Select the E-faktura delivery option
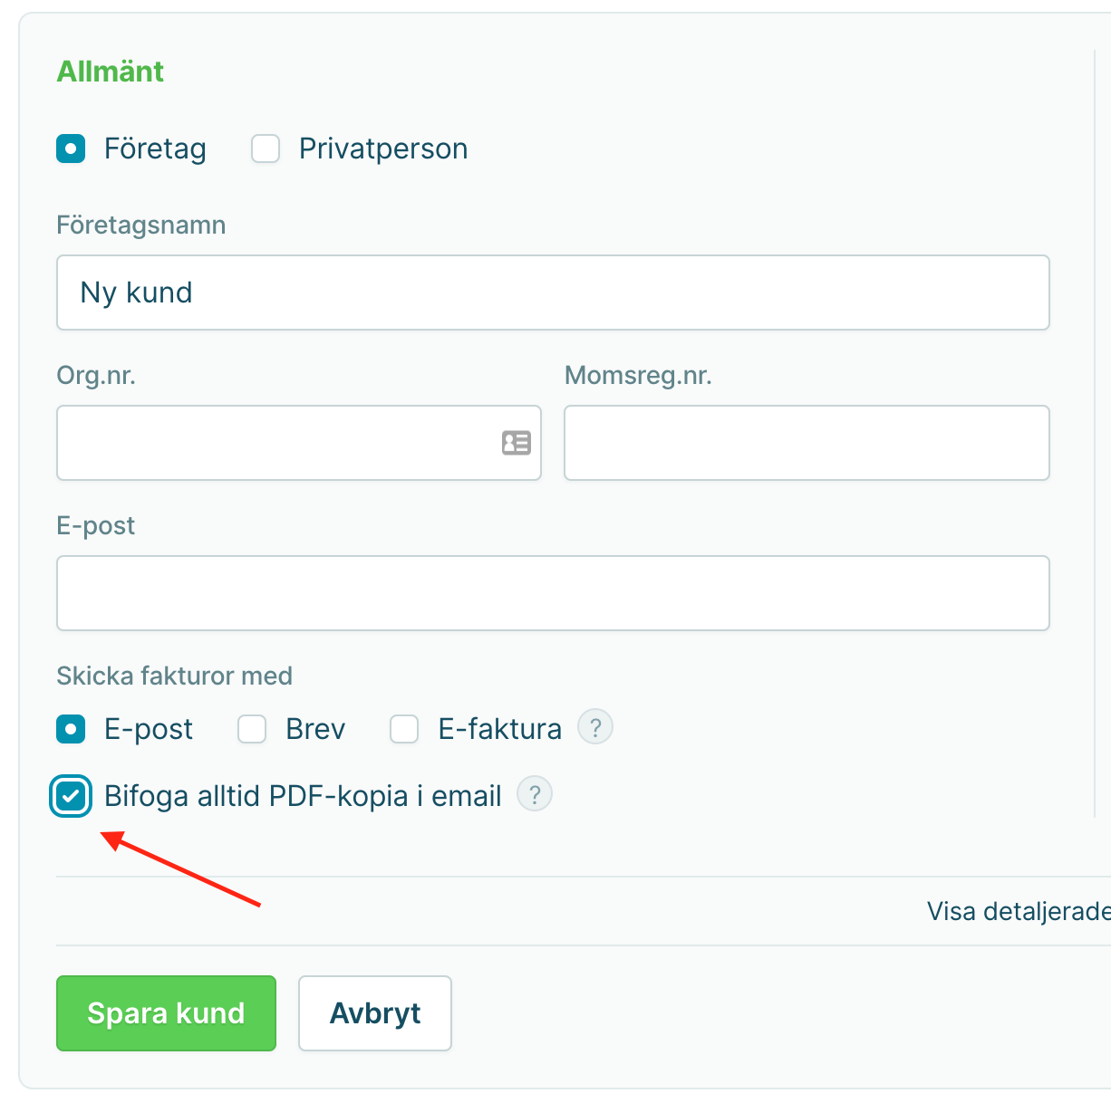 tap(404, 729)
